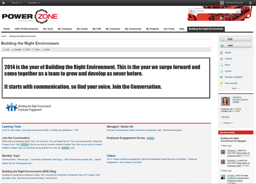Click the Add tags button
This screenshot has height=184, width=256.
[x=225, y=117]
